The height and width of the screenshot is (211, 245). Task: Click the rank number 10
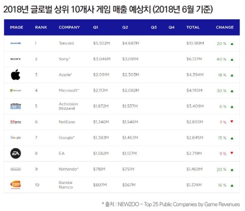click(37, 185)
